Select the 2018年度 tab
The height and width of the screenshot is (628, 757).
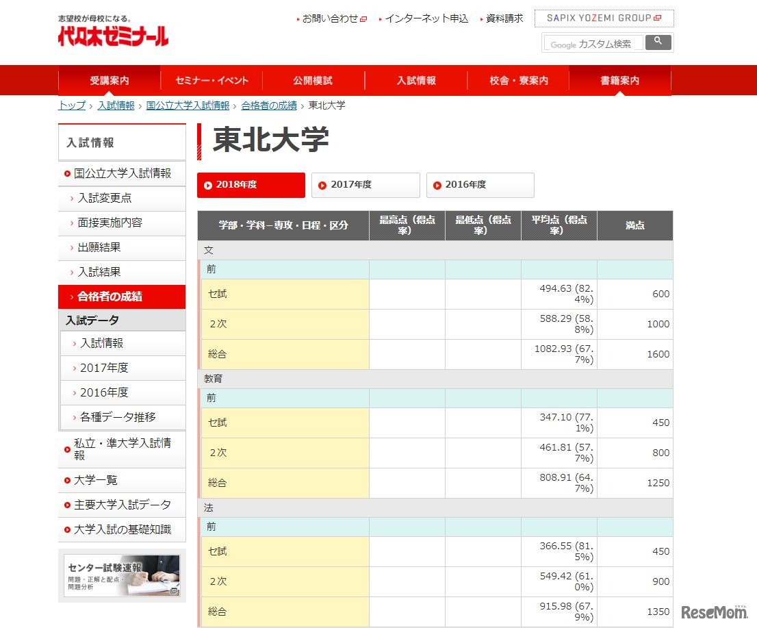pos(251,185)
